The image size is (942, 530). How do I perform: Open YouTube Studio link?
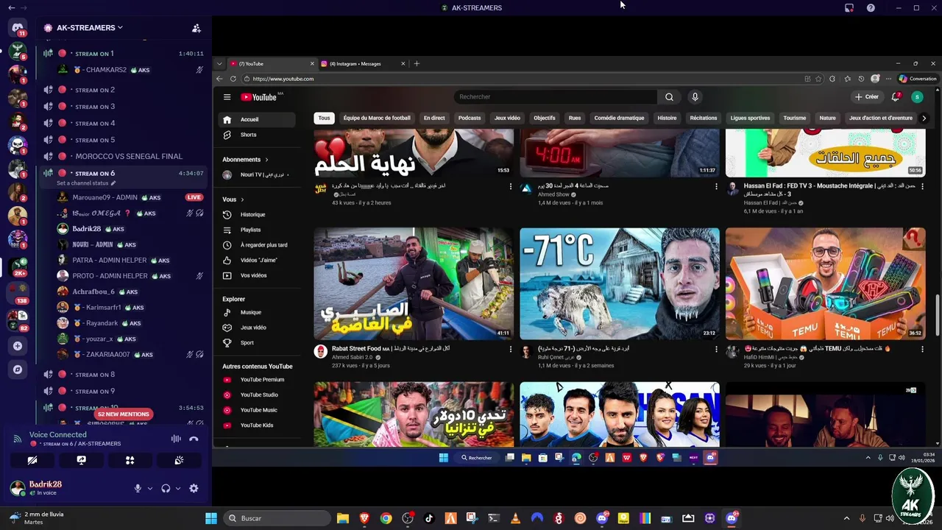[x=258, y=395]
